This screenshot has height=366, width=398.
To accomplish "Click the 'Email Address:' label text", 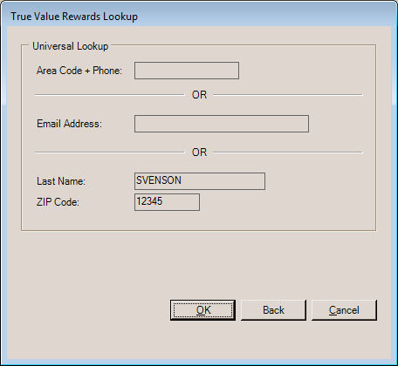I will 69,124.
